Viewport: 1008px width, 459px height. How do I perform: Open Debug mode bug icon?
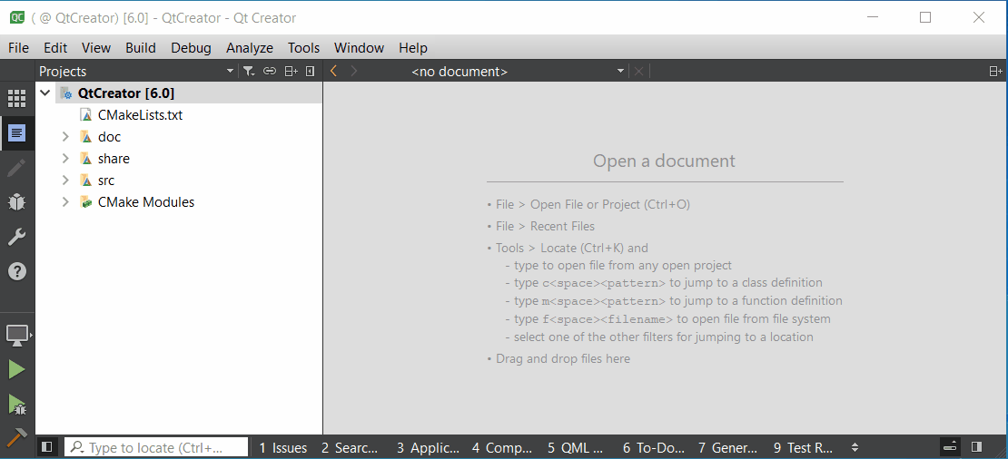[x=16, y=201]
